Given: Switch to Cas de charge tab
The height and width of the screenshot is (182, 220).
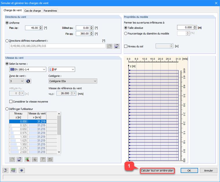Looking at the screenshot, I should pos(32,11).
